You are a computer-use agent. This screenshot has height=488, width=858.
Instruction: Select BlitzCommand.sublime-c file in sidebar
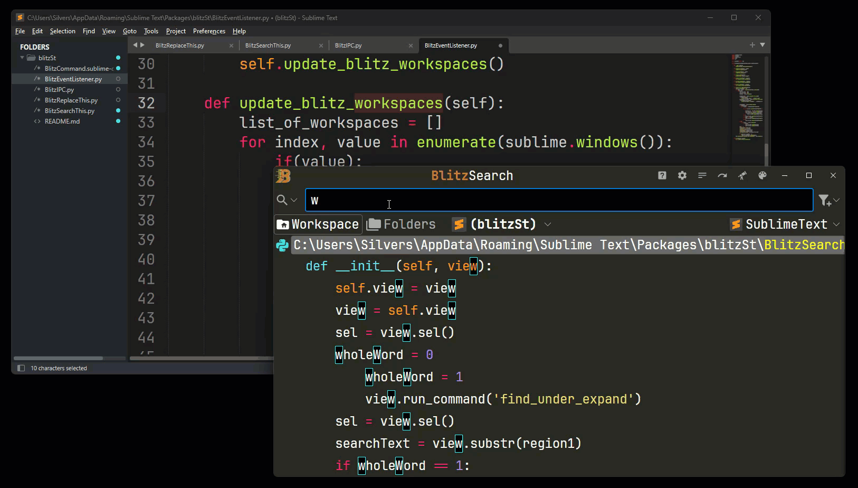79,68
